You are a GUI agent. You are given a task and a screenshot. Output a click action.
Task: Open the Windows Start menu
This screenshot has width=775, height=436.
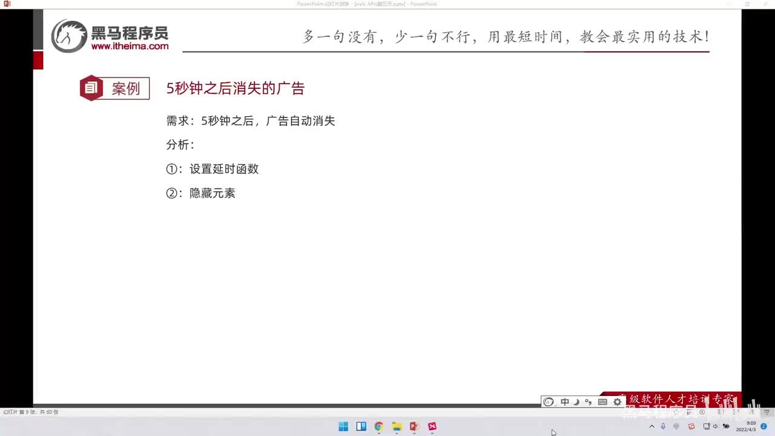343,426
